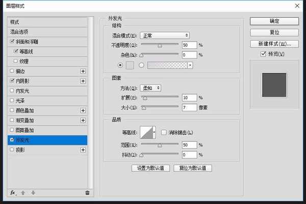This screenshot has width=306, height=204.
Task: Click the 扩展 value field
Action: coord(190,98)
